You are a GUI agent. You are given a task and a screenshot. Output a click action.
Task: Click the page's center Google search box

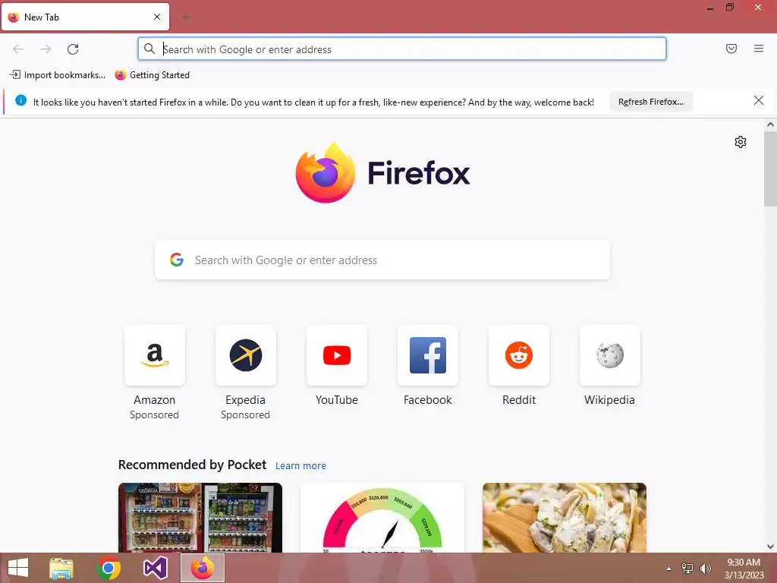click(x=382, y=260)
